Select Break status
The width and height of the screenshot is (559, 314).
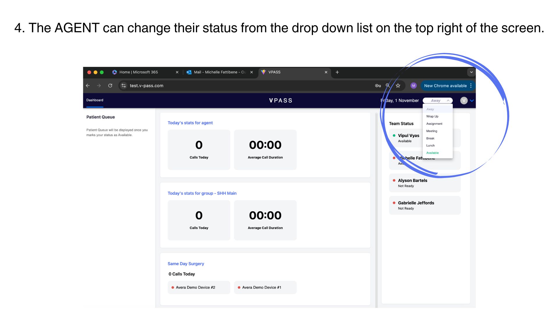click(438, 138)
